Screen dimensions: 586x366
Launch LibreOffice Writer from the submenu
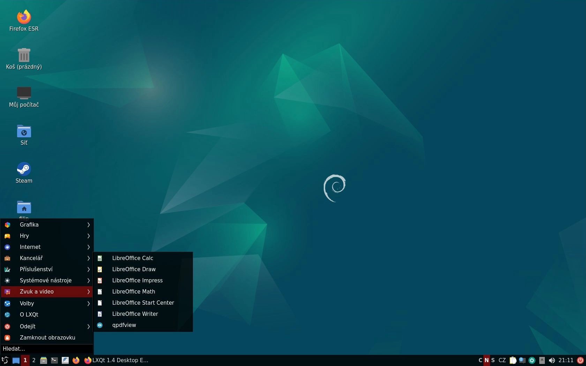pos(143,314)
